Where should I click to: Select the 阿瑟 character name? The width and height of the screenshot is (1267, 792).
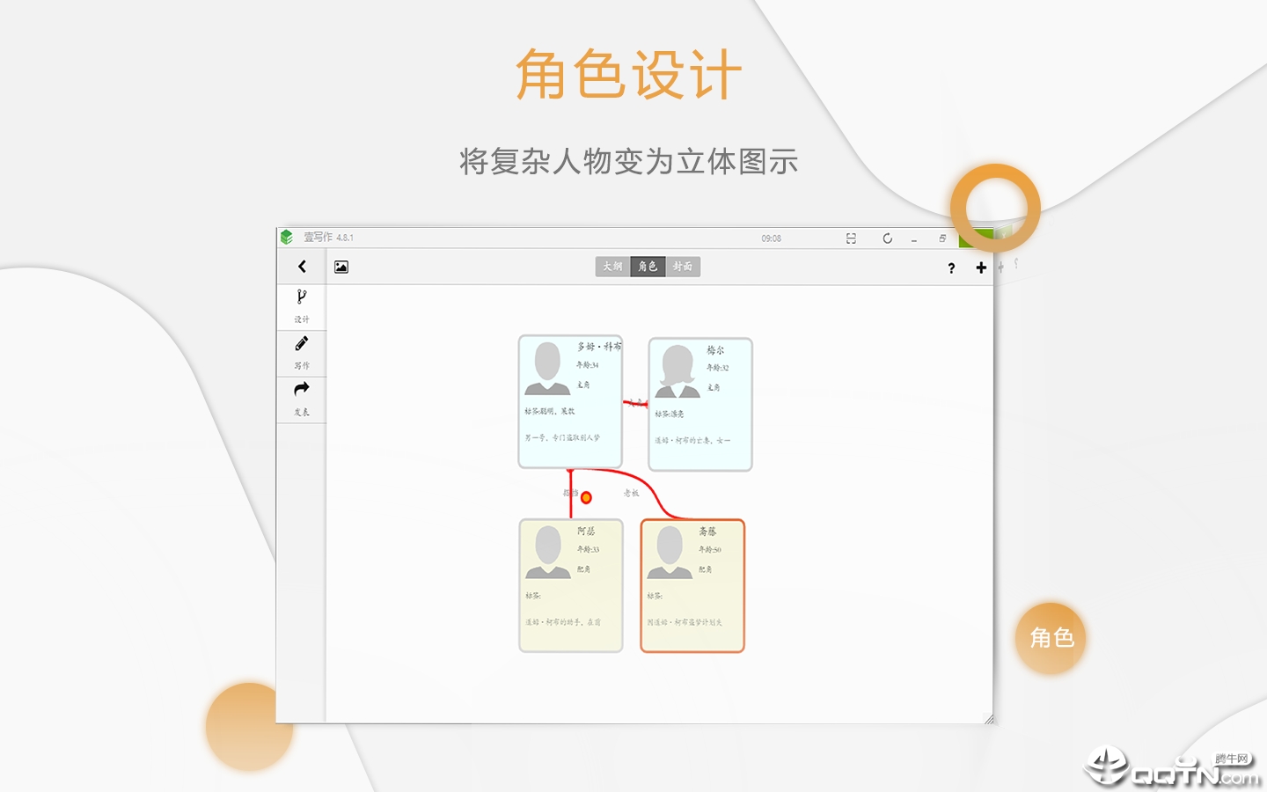point(586,532)
